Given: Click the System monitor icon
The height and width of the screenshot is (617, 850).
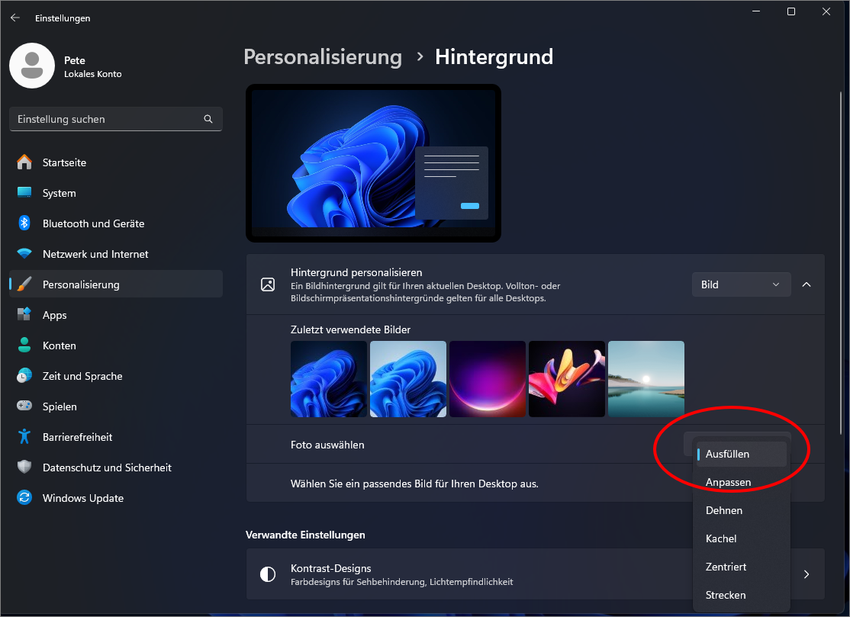Looking at the screenshot, I should 24,192.
